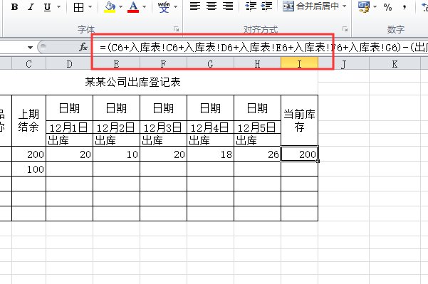Open 对齐方式 alignment dialog launcher

point(345,28)
